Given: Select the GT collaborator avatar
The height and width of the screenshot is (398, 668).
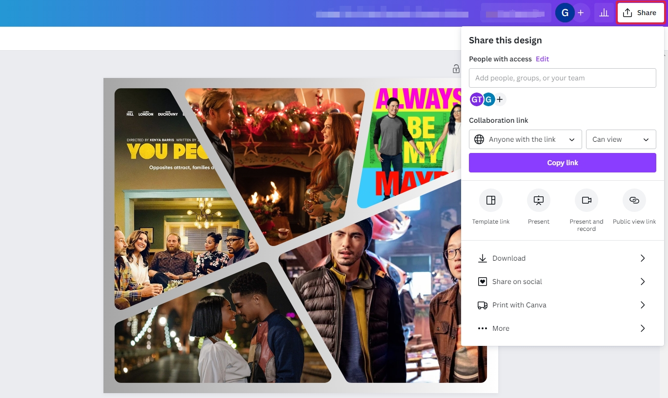Looking at the screenshot, I should 476,99.
